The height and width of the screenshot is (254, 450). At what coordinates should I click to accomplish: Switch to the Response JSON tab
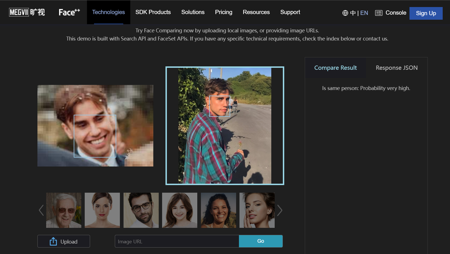point(397,68)
